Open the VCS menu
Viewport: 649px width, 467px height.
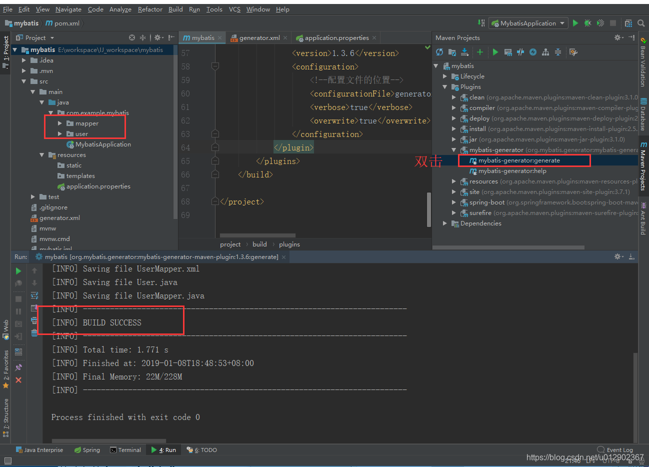click(x=234, y=9)
